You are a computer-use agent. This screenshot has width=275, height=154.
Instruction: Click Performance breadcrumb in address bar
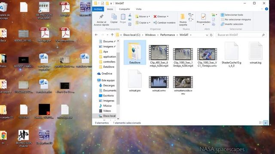tap(168, 35)
